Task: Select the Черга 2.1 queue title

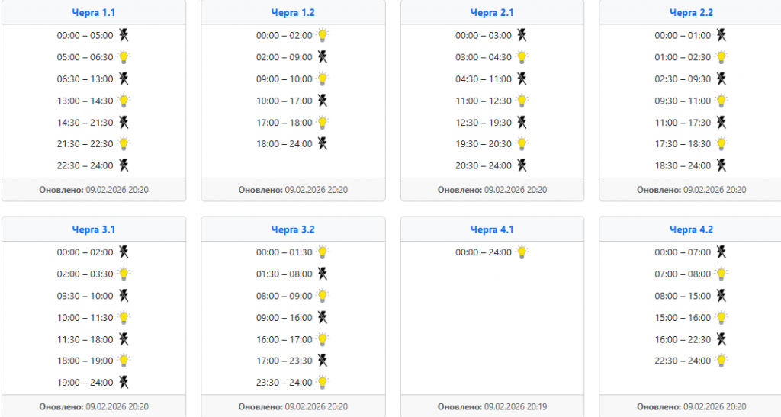Action: point(492,13)
